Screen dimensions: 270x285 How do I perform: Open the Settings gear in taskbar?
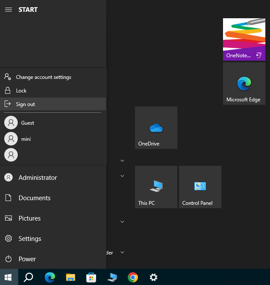pos(154,277)
